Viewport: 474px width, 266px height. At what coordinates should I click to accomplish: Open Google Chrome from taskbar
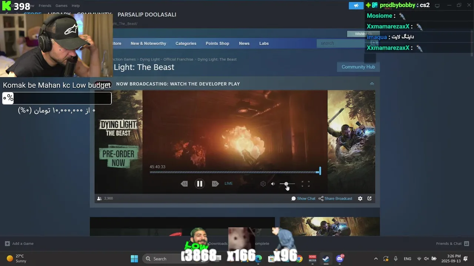(x=299, y=259)
